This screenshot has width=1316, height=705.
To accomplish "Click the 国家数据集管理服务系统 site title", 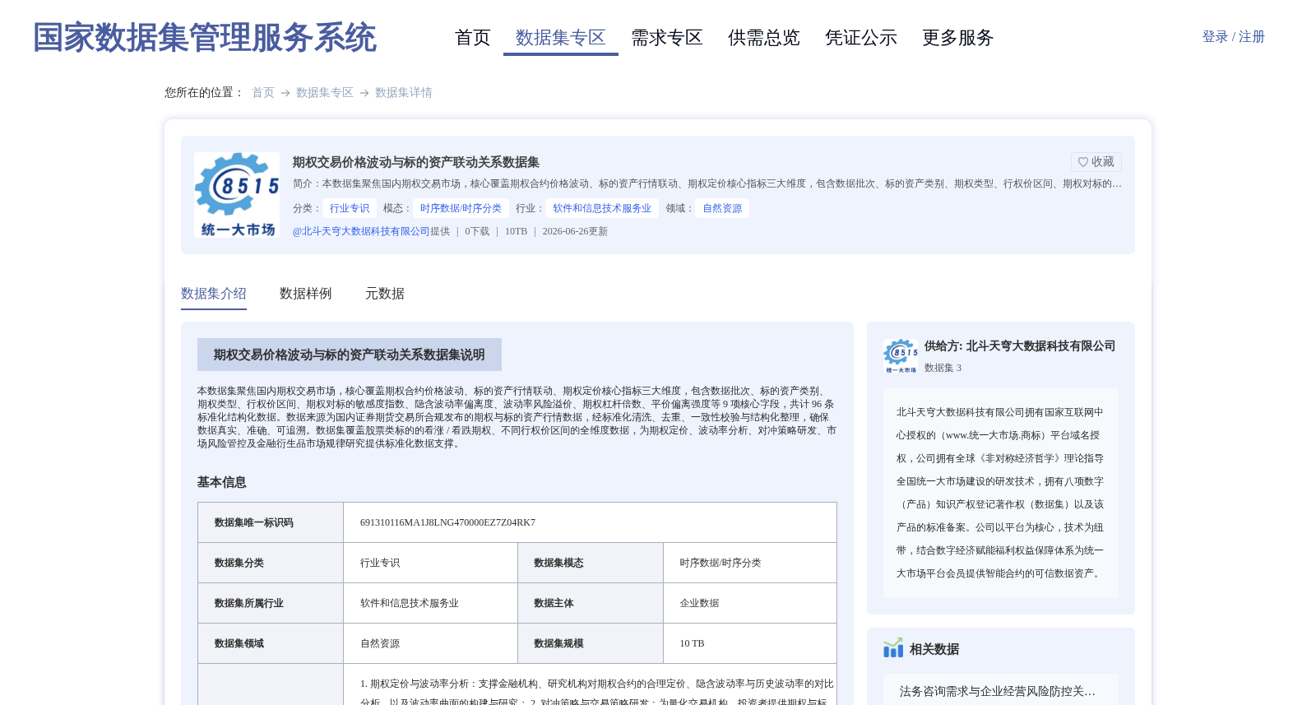I will pos(205,38).
